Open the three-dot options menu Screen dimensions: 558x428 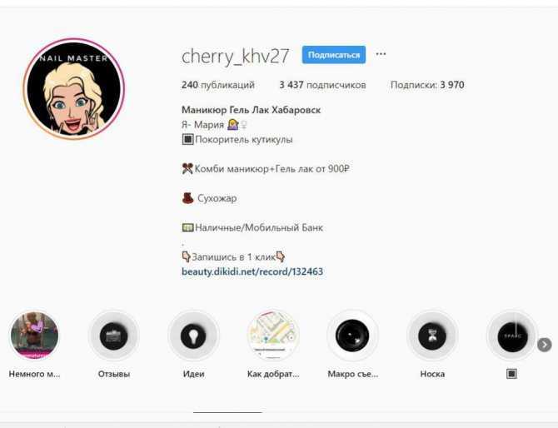381,54
